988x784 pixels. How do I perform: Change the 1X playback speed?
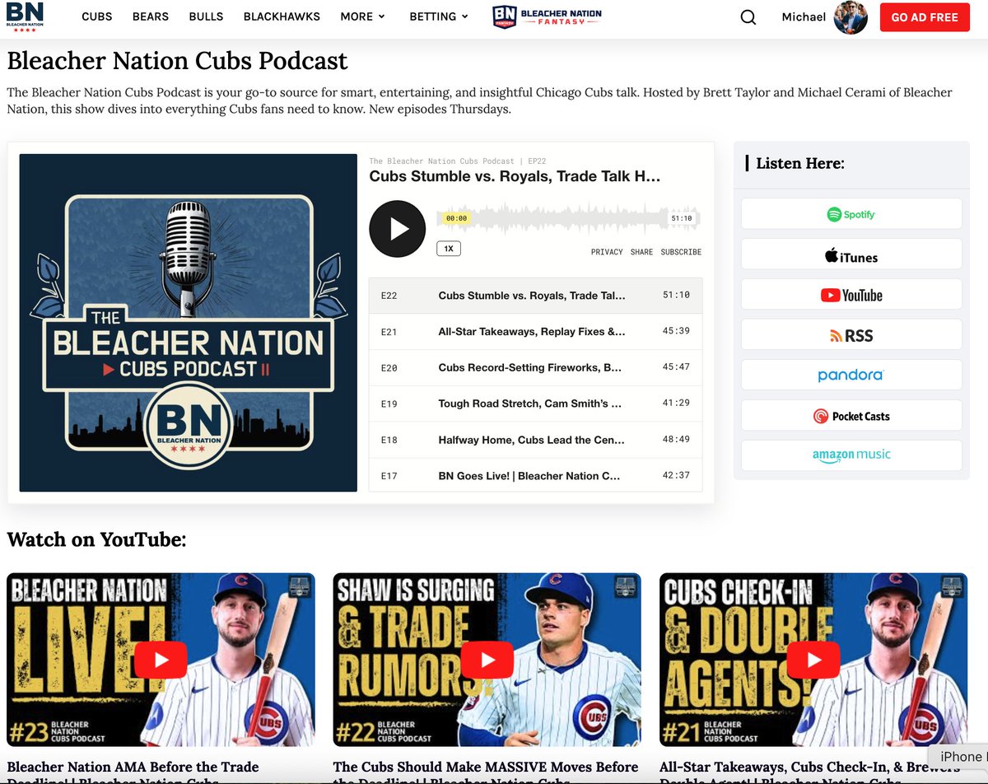click(449, 248)
